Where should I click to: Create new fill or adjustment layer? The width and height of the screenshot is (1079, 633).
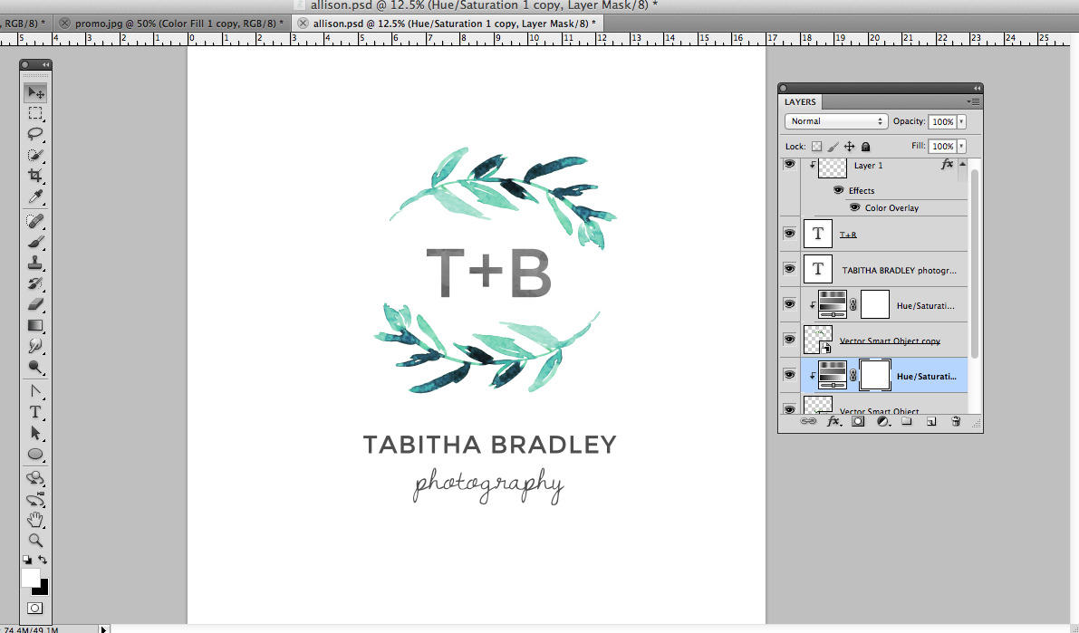click(882, 421)
